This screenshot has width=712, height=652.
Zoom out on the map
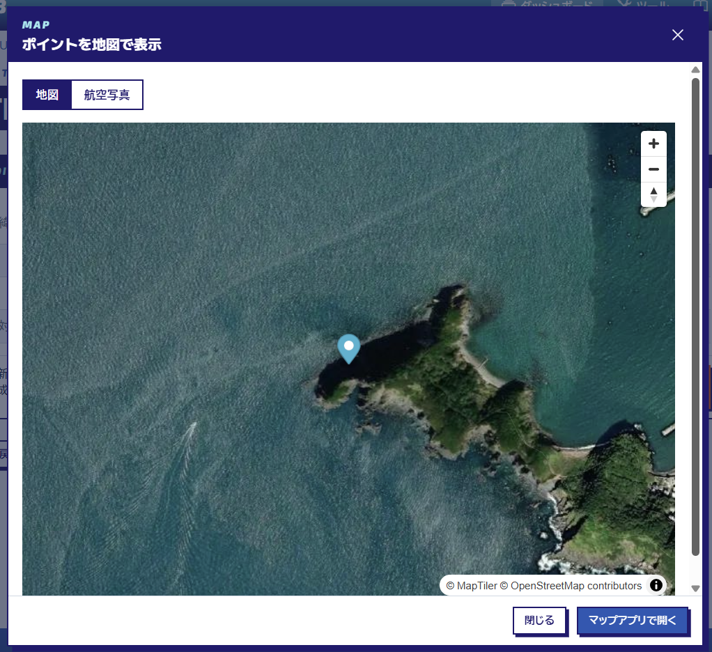[x=653, y=169]
